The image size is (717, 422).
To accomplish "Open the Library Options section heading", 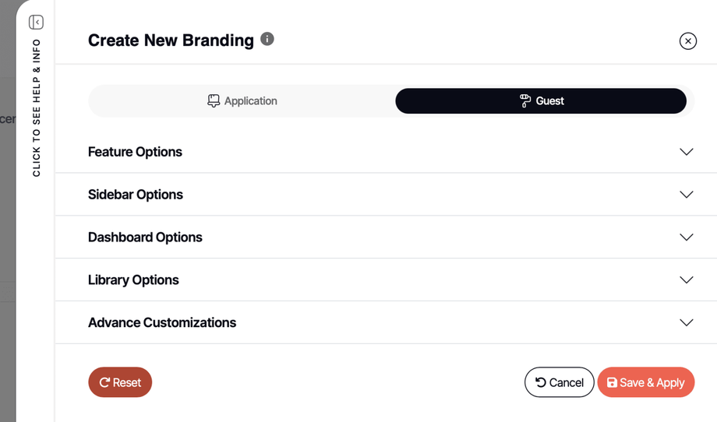I will pos(133,280).
